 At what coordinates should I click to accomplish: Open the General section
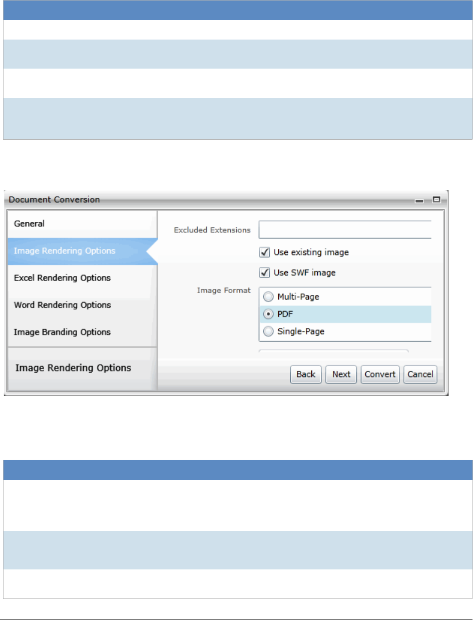click(x=83, y=224)
